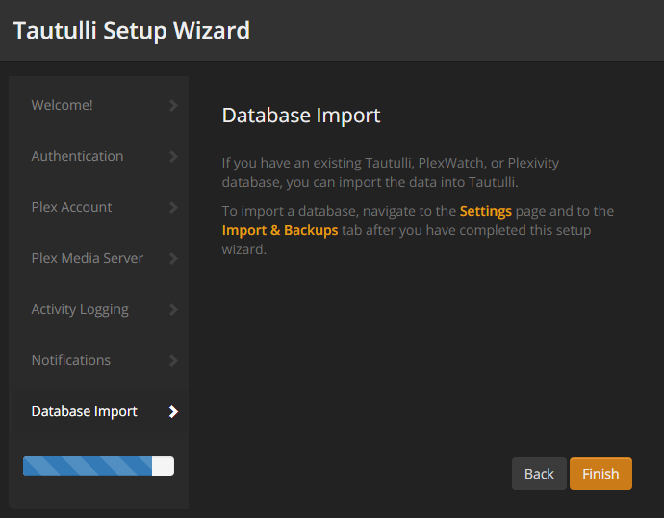Click the white chevron beside Database Import
Screen dimensions: 664x518
173,412
